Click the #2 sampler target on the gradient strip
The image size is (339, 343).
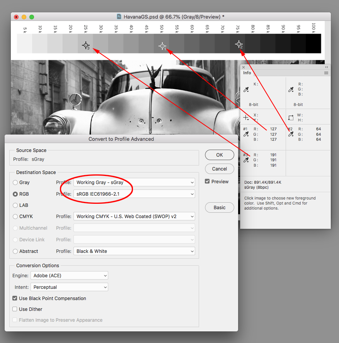239,44
